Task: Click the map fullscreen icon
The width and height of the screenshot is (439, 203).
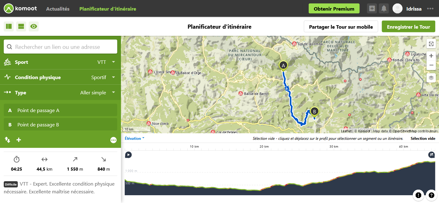Action: click(431, 44)
